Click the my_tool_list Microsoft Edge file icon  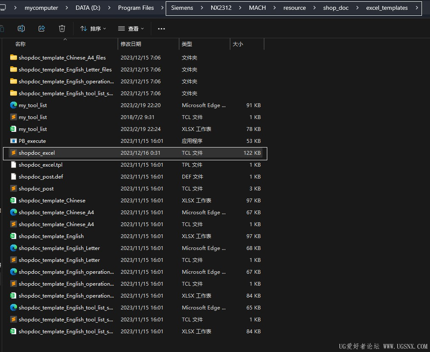click(x=14, y=105)
